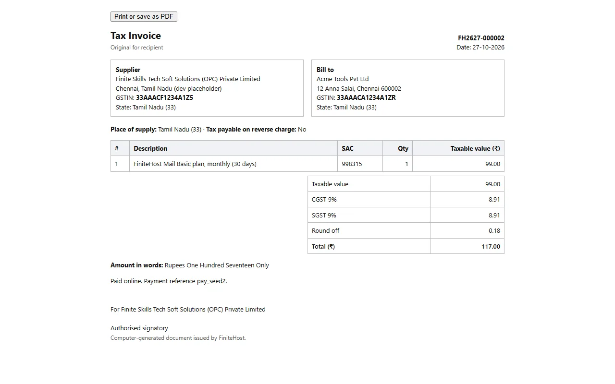615x384 pixels.
Task: Click the Total (₹) label
Action: click(323, 246)
